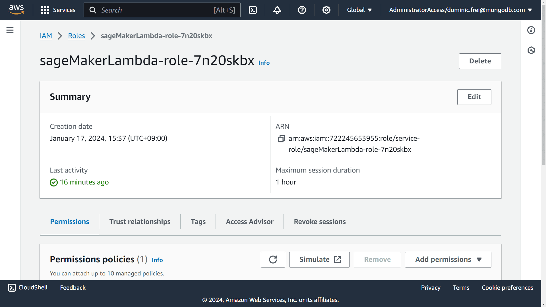Click the Edit summary button
546x307 pixels.
point(474,97)
